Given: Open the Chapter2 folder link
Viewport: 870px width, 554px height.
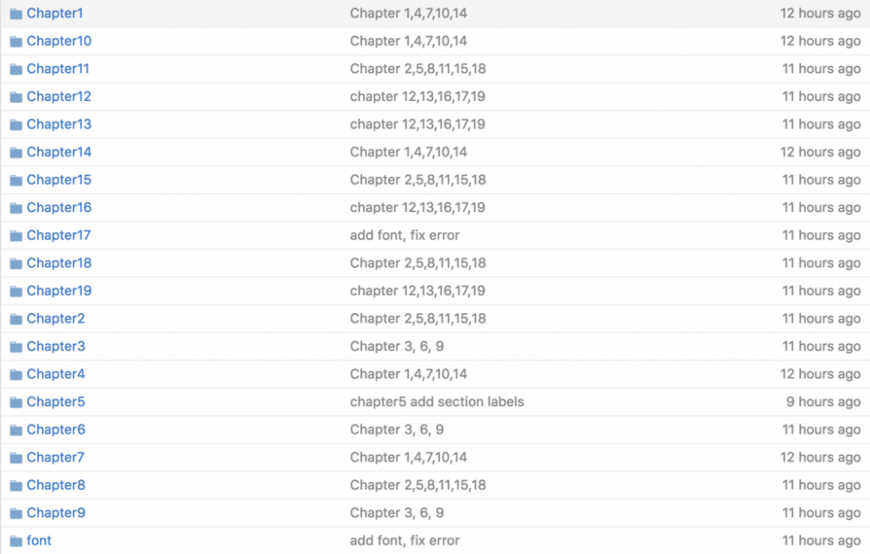Looking at the screenshot, I should 56,318.
